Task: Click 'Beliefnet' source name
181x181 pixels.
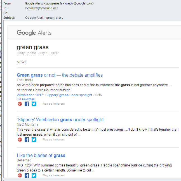Action: pos(24,160)
